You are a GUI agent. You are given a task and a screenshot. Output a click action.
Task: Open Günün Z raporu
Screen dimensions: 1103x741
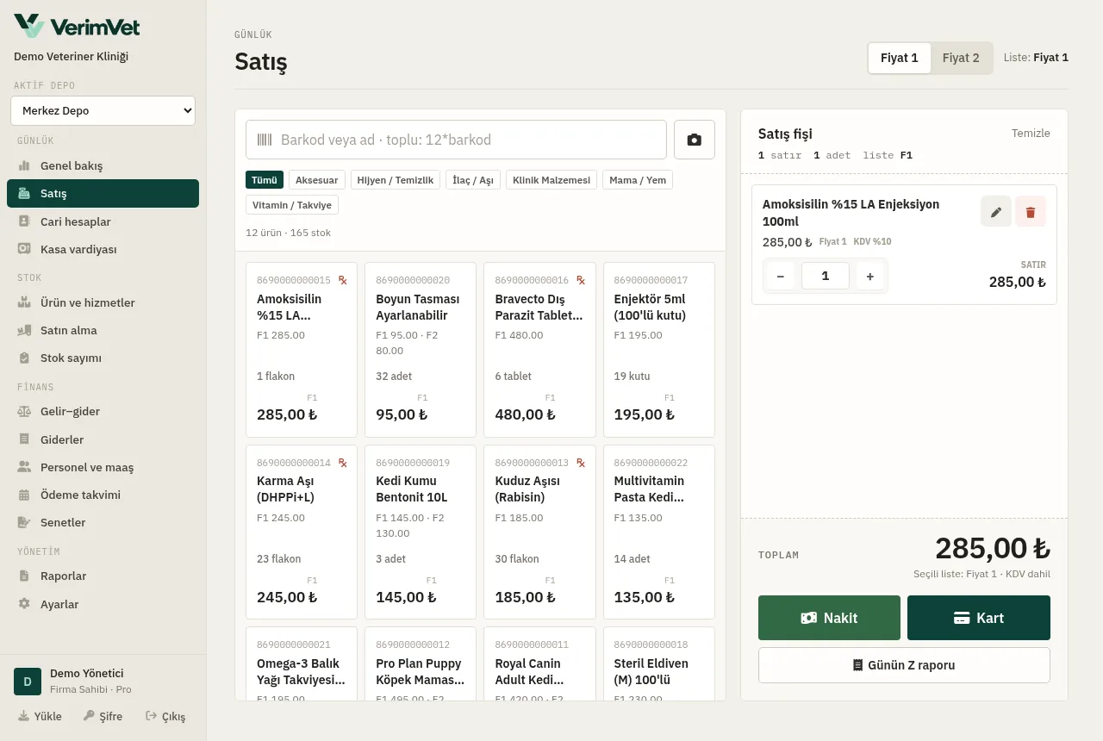904,665
